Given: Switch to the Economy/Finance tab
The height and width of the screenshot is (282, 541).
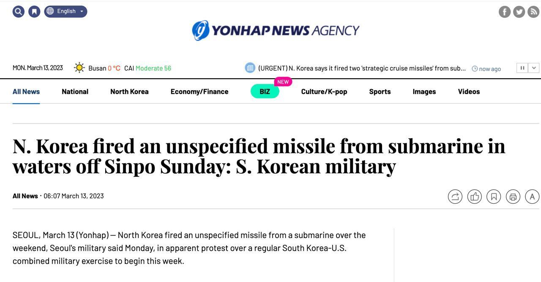Looking at the screenshot, I should point(199,91).
